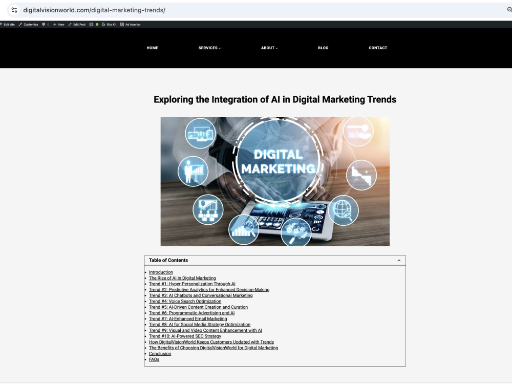Image resolution: width=512 pixels, height=384 pixels.
Task: Open The Benefits of Choosing DigitalVisionWorld link
Action: point(214,348)
